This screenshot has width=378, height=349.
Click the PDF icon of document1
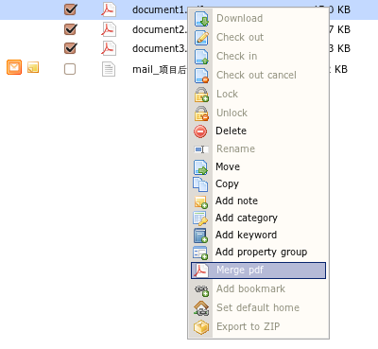pyautogui.click(x=109, y=9)
